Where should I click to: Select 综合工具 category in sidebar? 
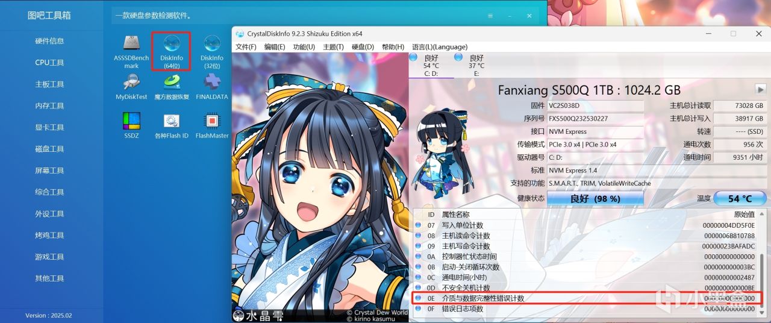[x=49, y=192]
